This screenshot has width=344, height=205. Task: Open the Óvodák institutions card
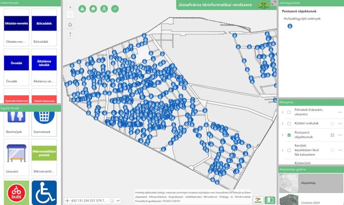(16, 67)
